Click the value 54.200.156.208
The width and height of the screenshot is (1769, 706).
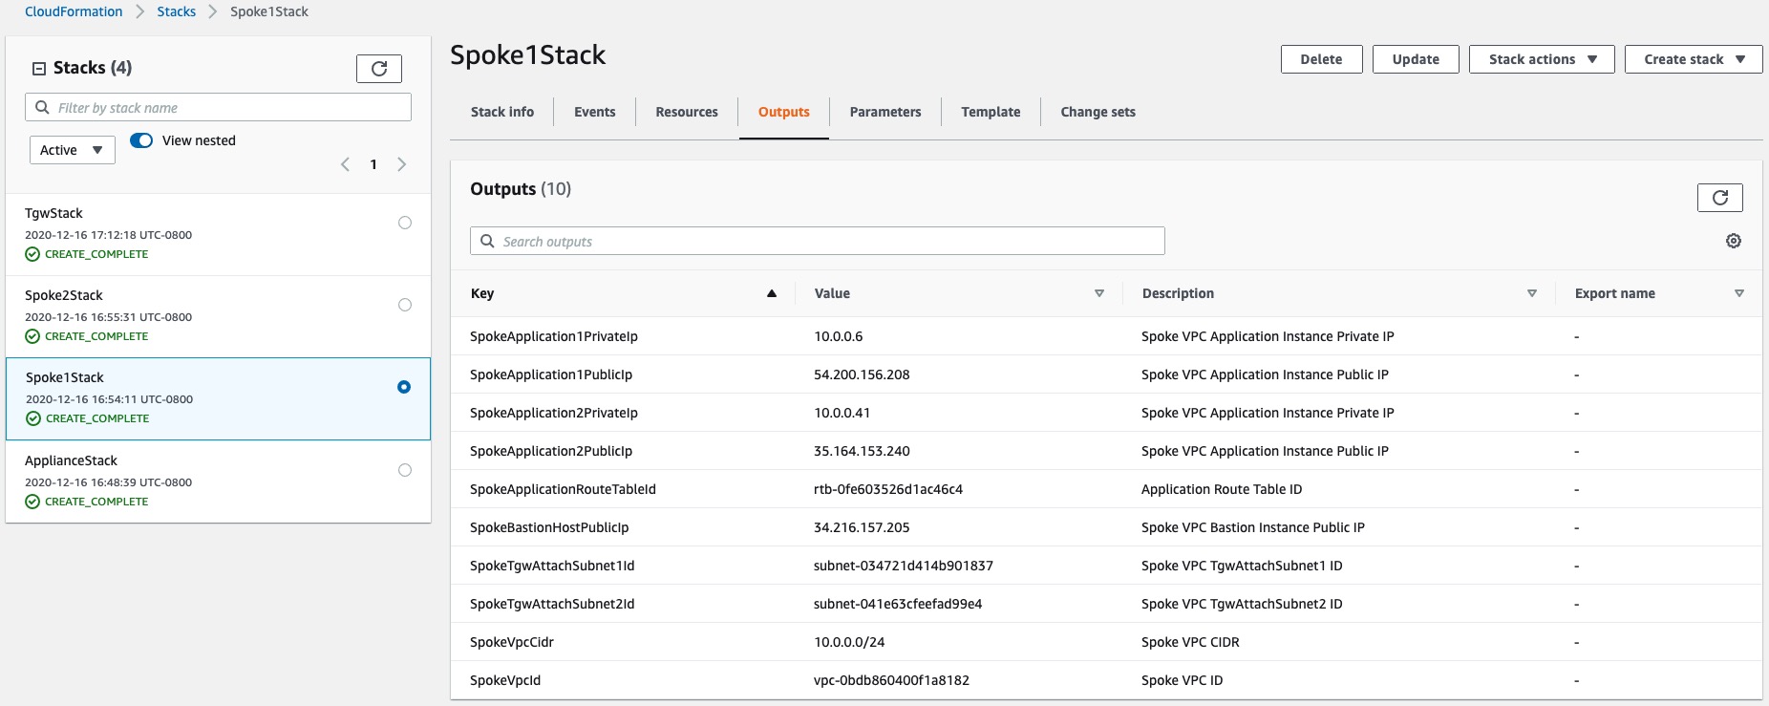tap(862, 374)
